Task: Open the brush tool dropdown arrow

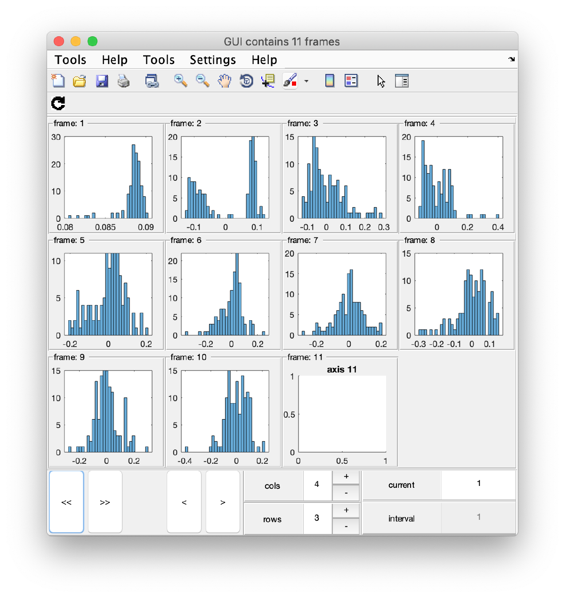Action: pos(307,81)
